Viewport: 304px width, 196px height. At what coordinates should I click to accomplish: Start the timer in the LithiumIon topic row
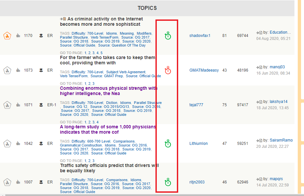click(x=168, y=144)
